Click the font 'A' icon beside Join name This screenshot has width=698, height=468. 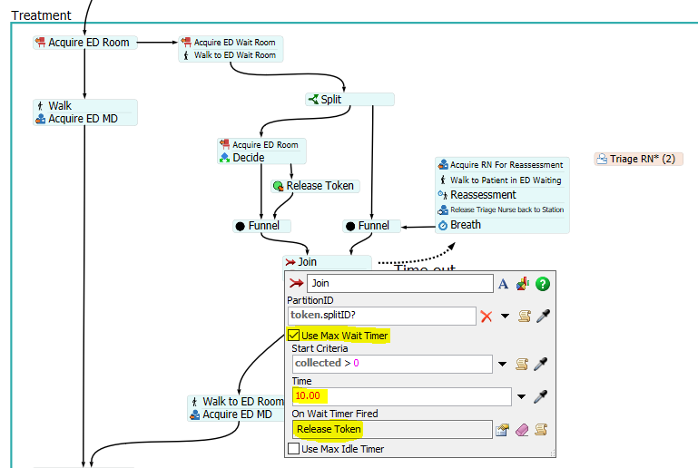point(503,284)
